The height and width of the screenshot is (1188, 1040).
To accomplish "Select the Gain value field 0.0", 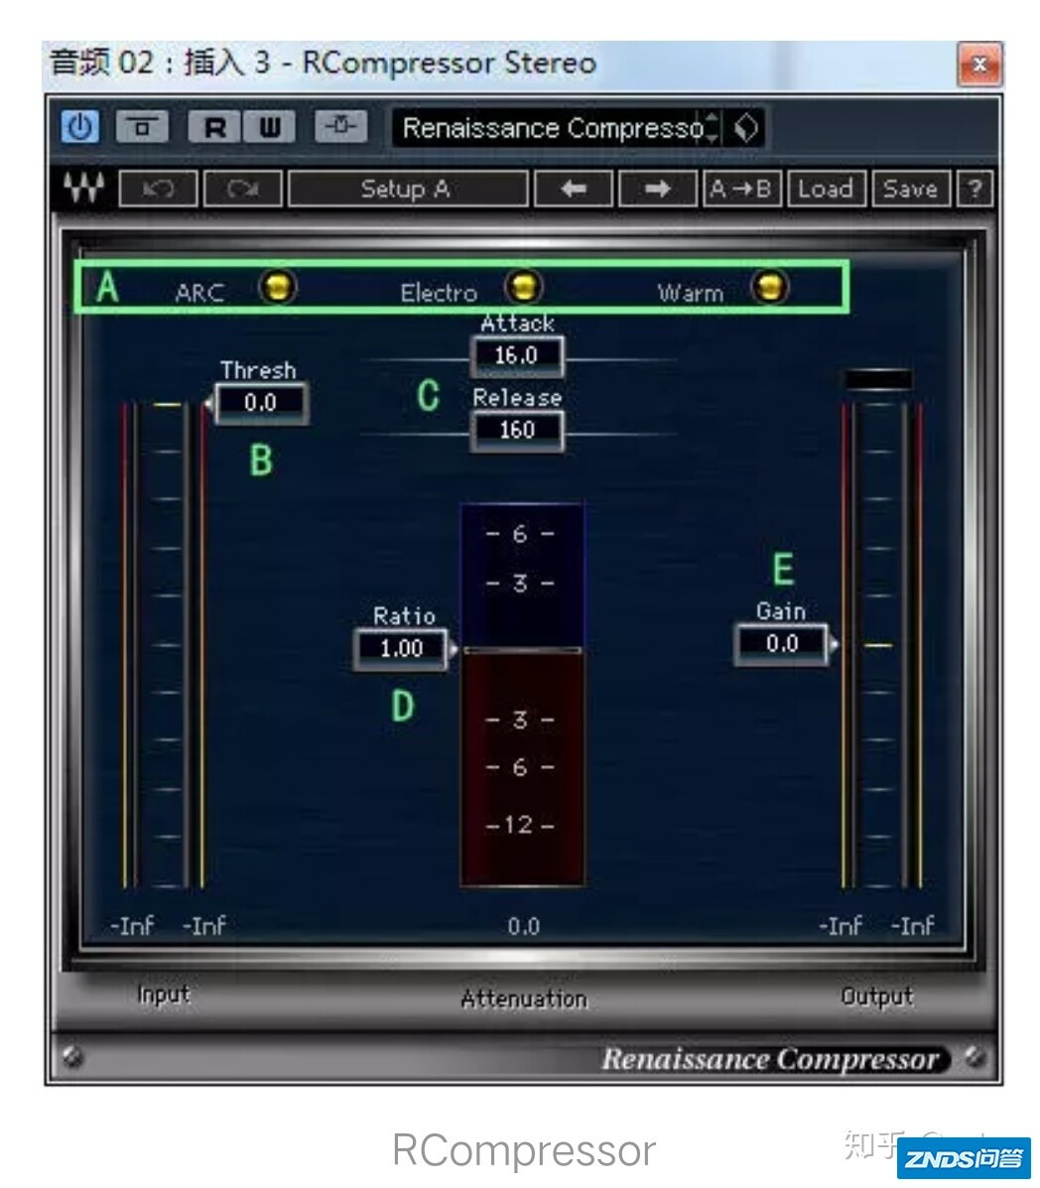I will (781, 644).
